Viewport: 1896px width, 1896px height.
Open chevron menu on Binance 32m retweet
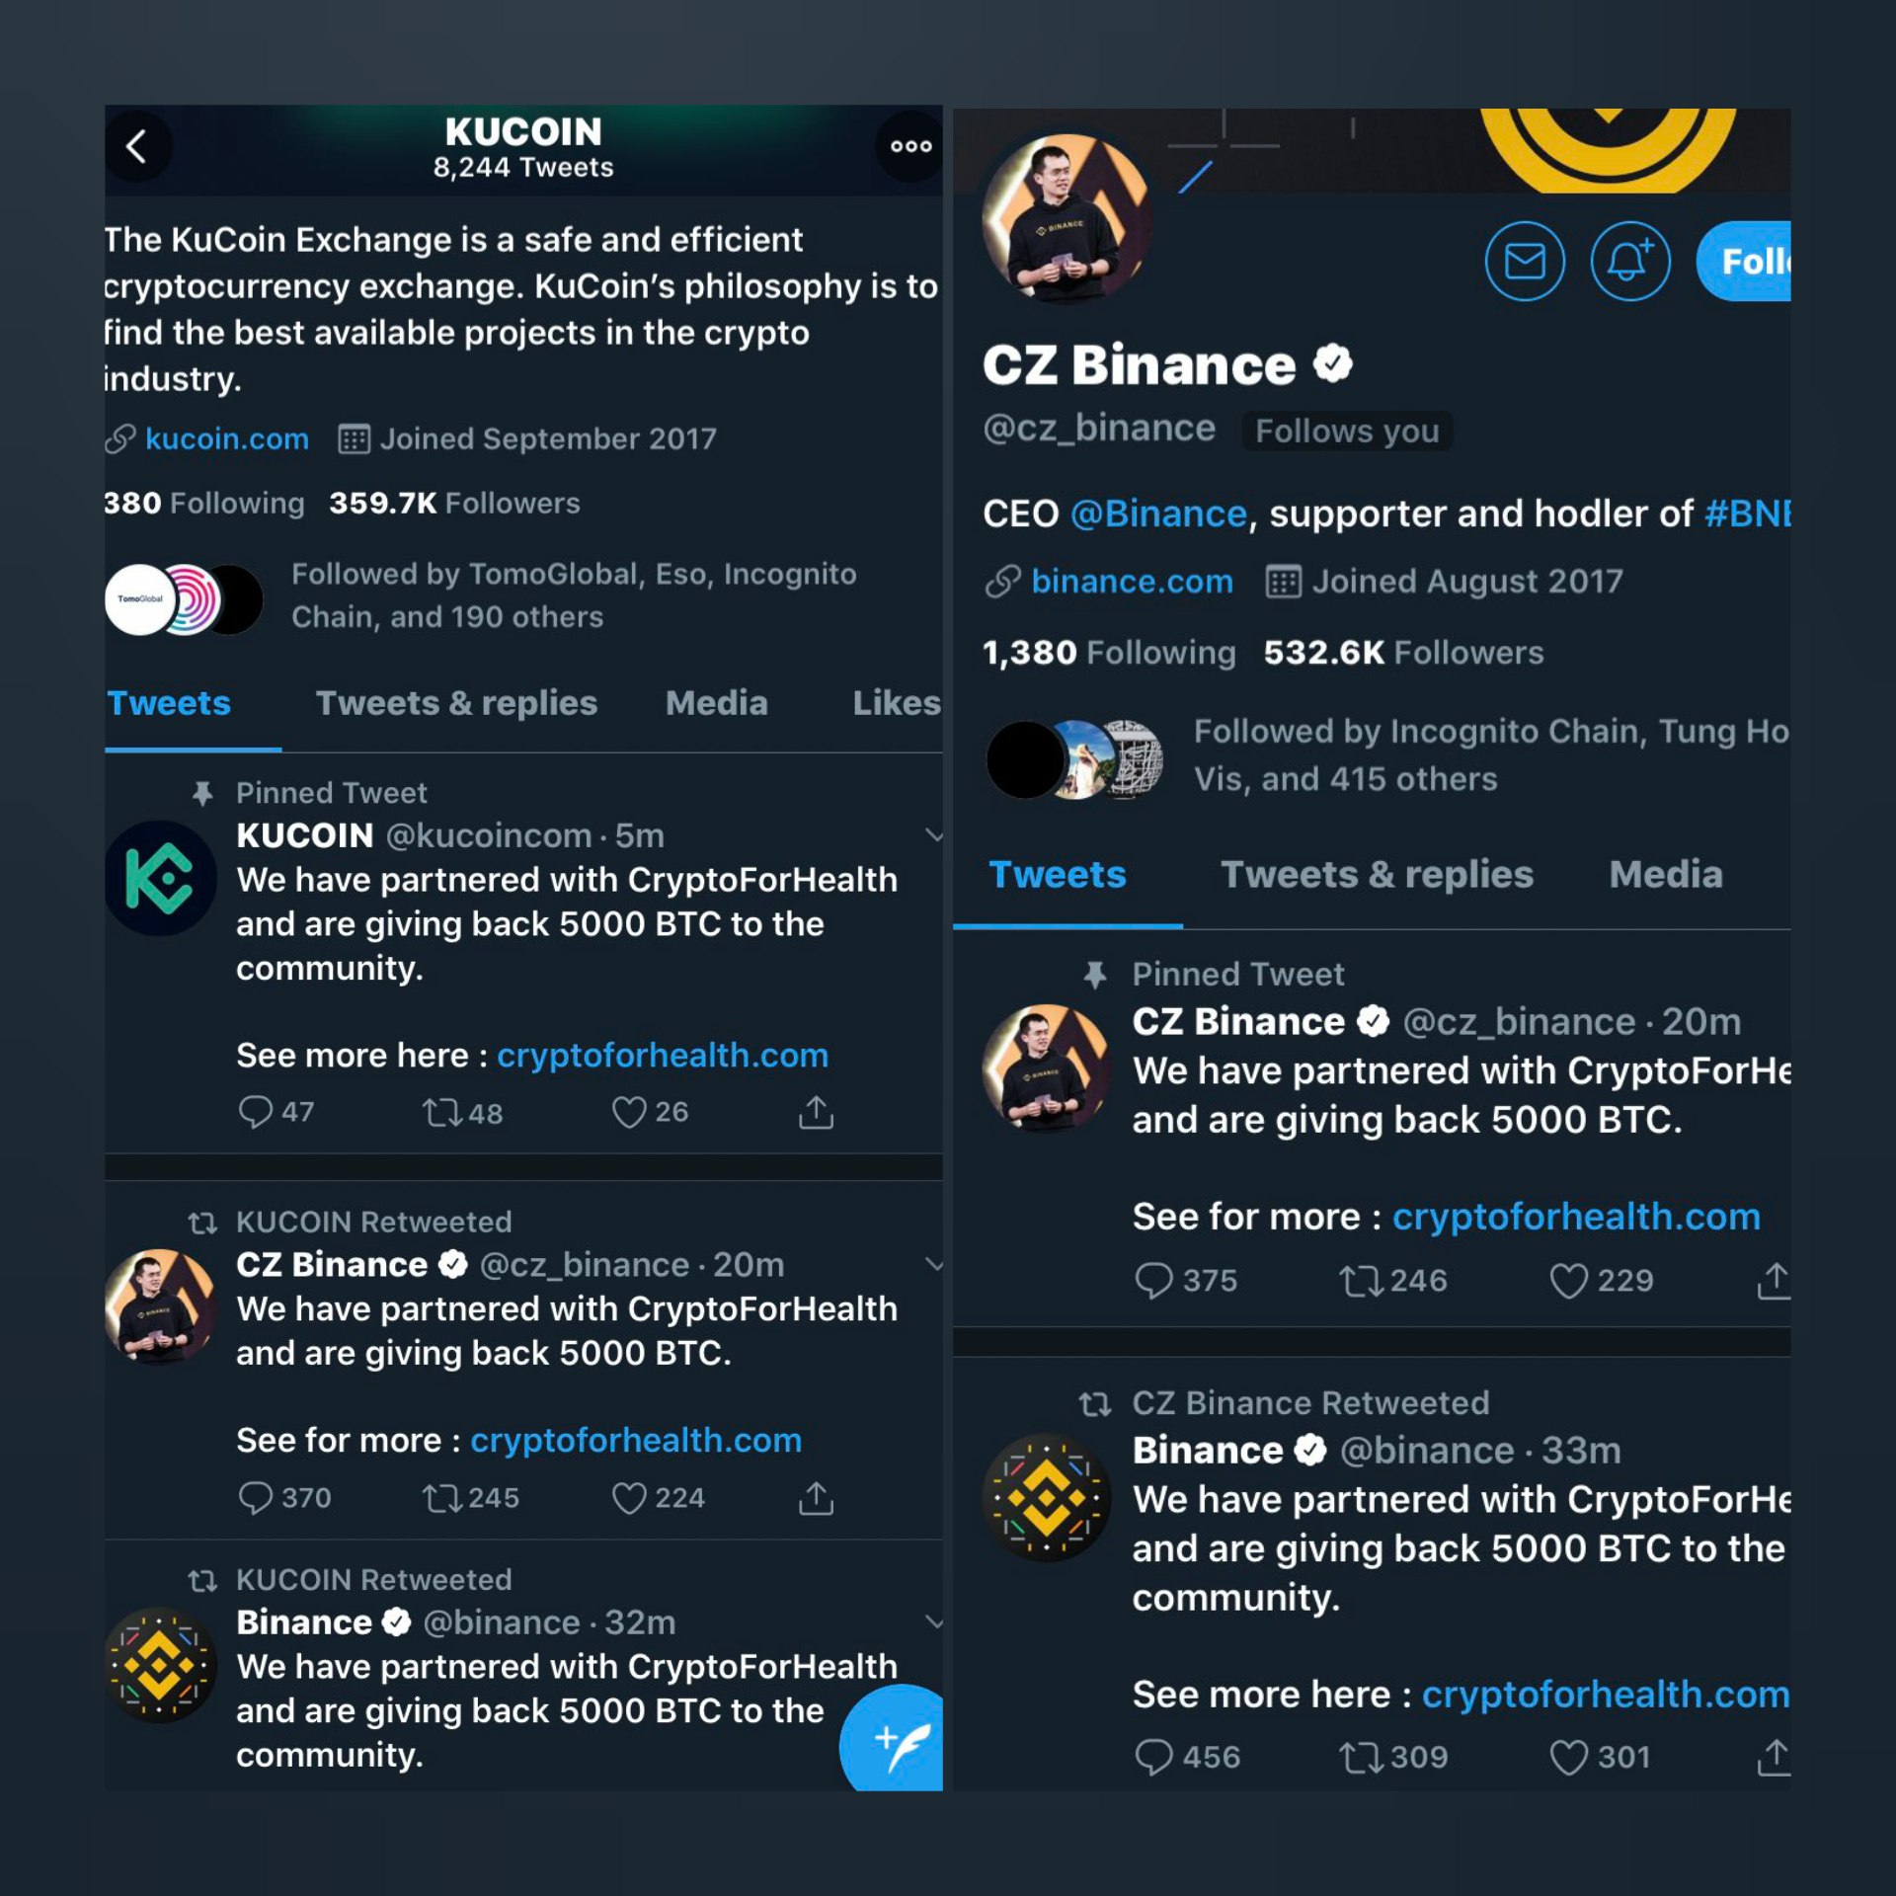[933, 1621]
